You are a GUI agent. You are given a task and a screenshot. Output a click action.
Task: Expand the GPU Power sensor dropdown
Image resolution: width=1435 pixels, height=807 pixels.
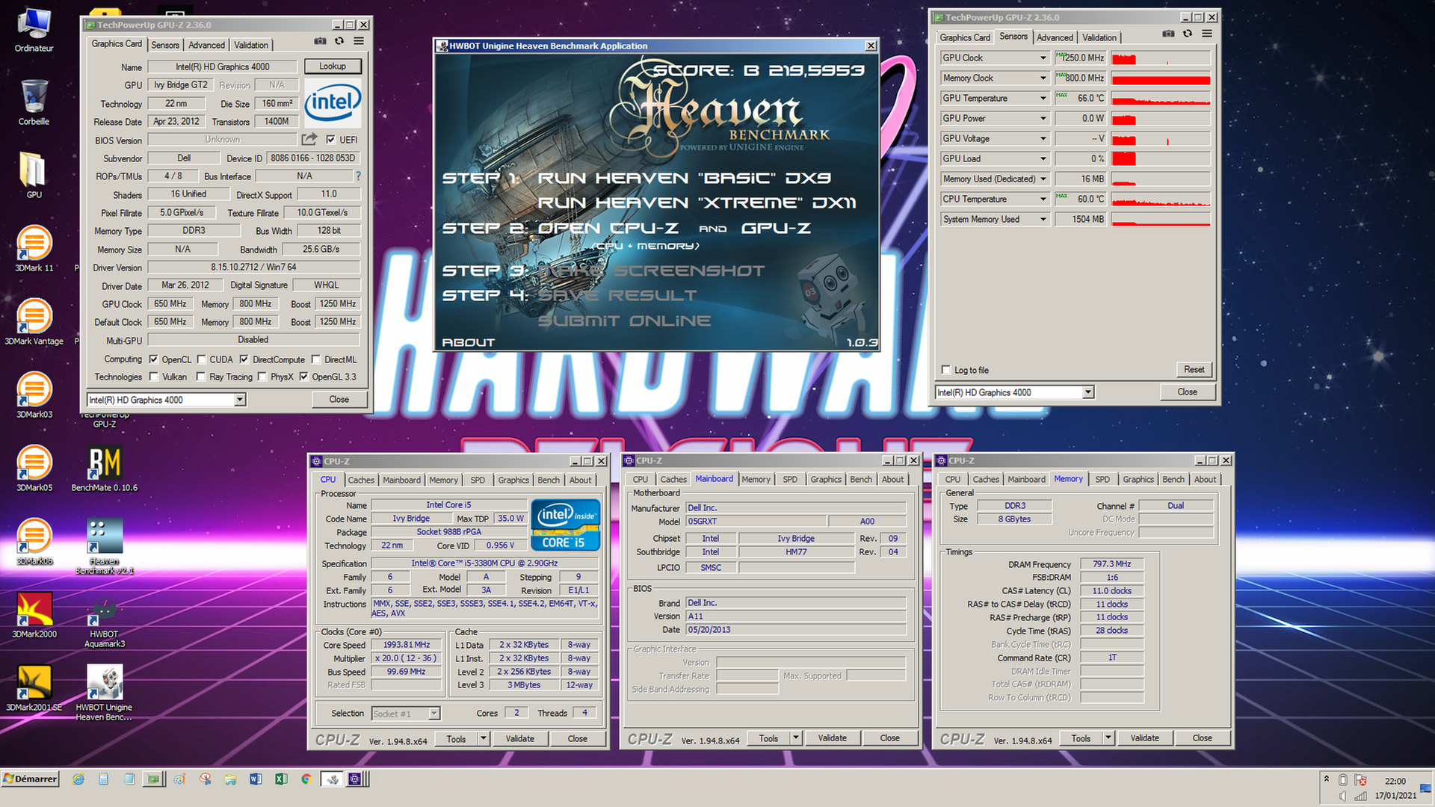point(1043,119)
